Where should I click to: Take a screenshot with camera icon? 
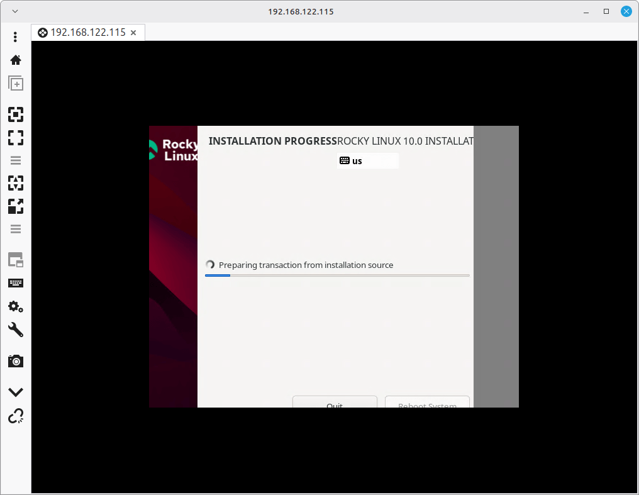[x=16, y=361]
